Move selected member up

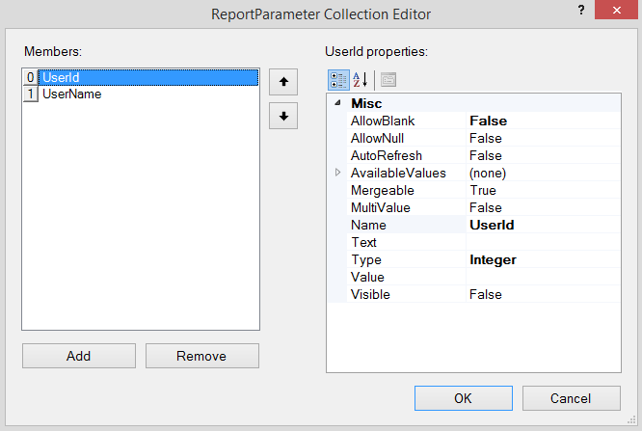coord(283,82)
